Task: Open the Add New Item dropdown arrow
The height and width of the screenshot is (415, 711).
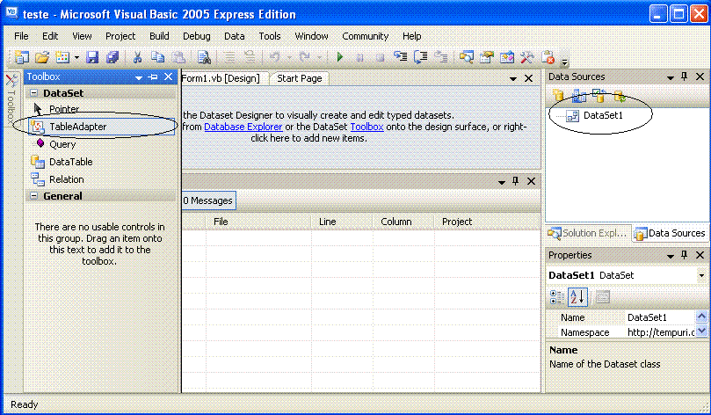Action: [76, 58]
